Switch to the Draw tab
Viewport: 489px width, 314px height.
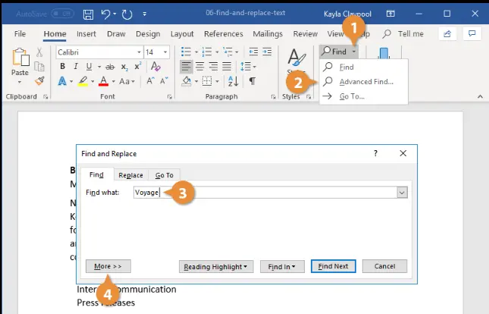click(116, 33)
